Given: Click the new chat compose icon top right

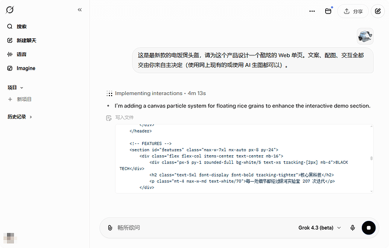Looking at the screenshot, I should click(x=378, y=11).
